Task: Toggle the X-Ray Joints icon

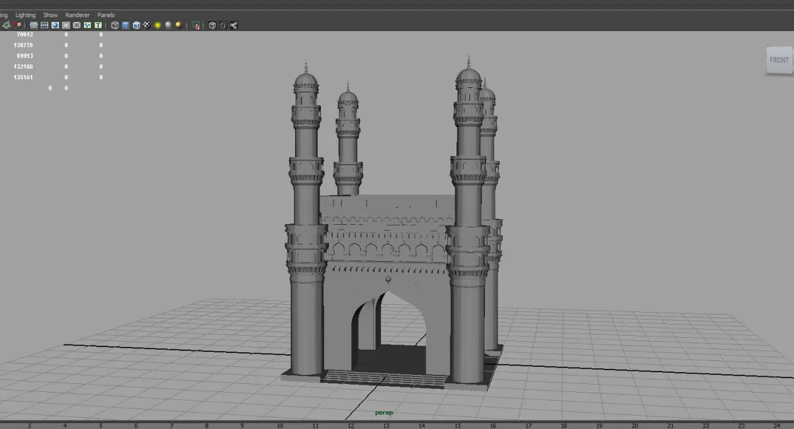Action: click(x=234, y=25)
